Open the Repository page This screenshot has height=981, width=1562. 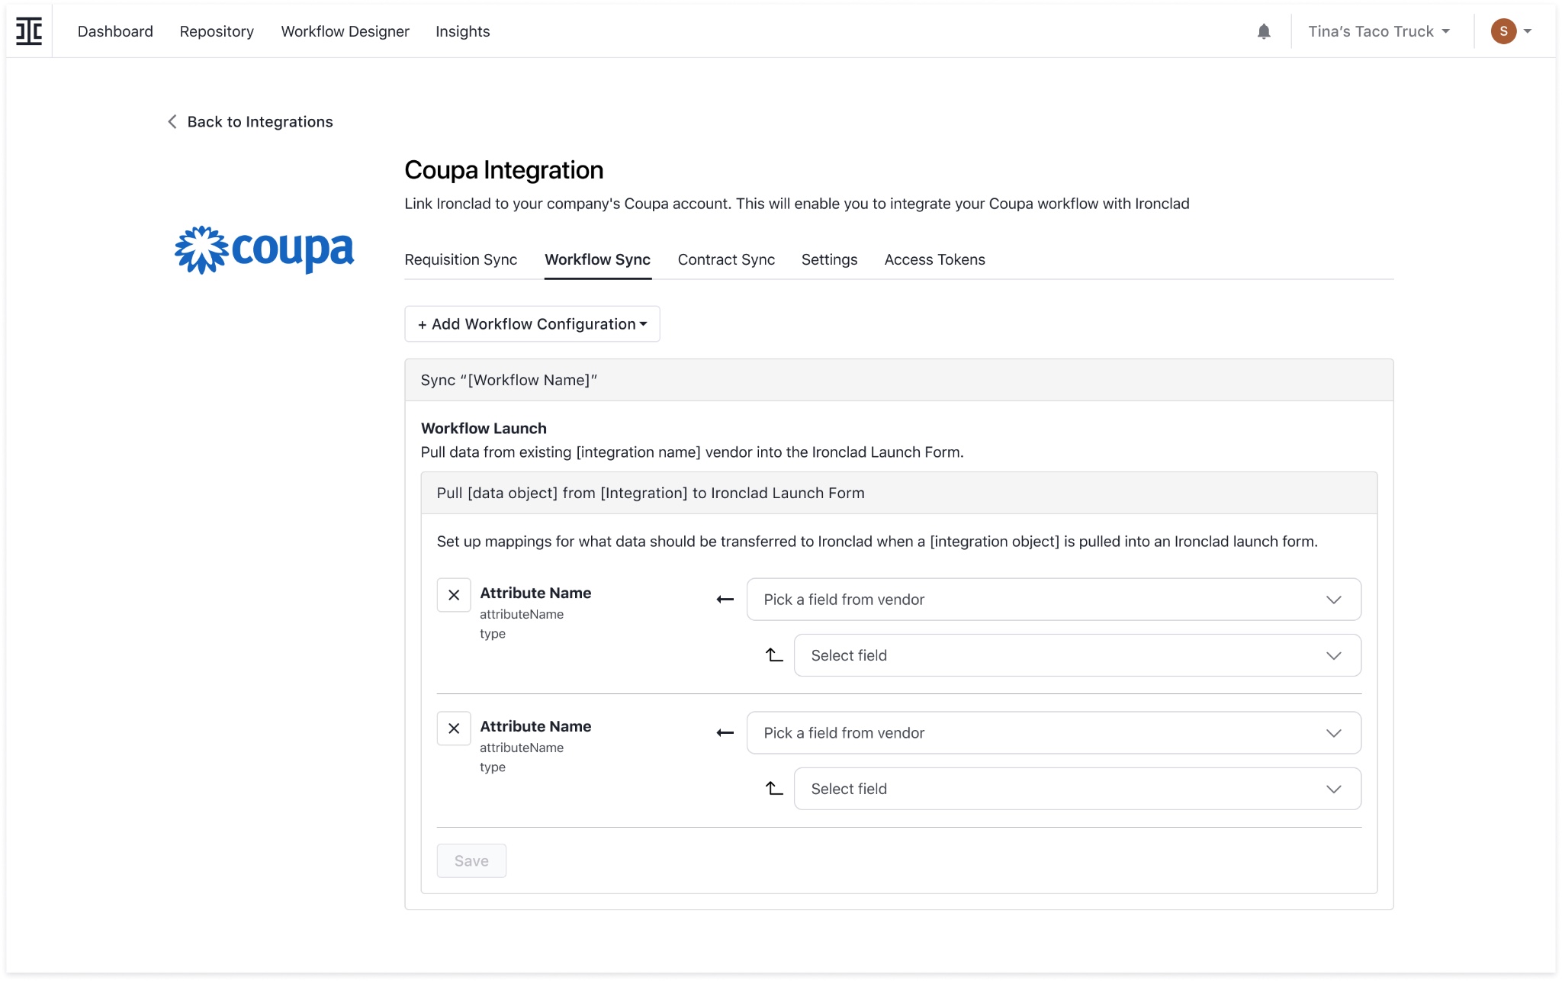(x=217, y=31)
